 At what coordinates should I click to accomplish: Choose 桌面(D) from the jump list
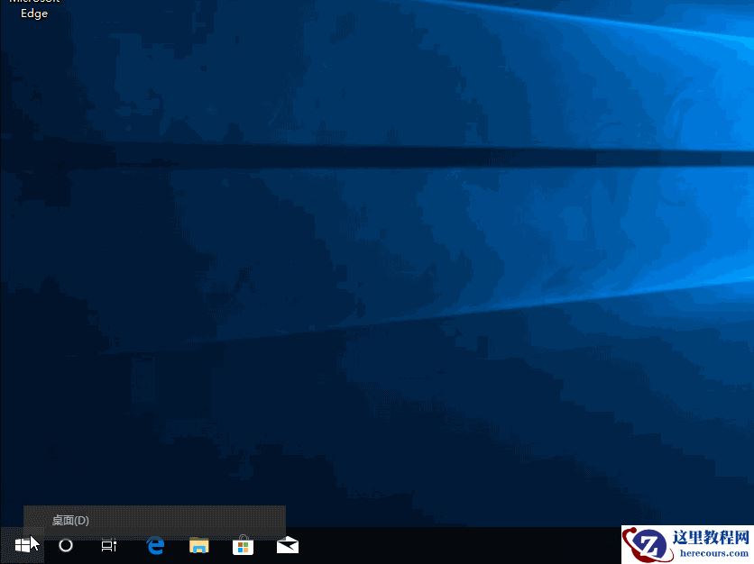coord(70,520)
